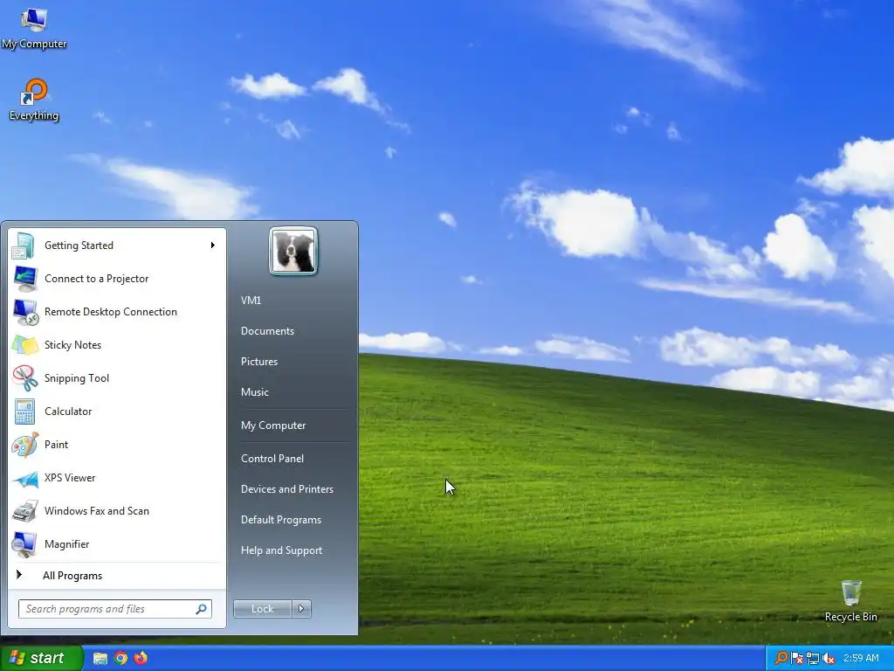Launch Paint via its text label
This screenshot has height=671, width=894.
coord(56,445)
